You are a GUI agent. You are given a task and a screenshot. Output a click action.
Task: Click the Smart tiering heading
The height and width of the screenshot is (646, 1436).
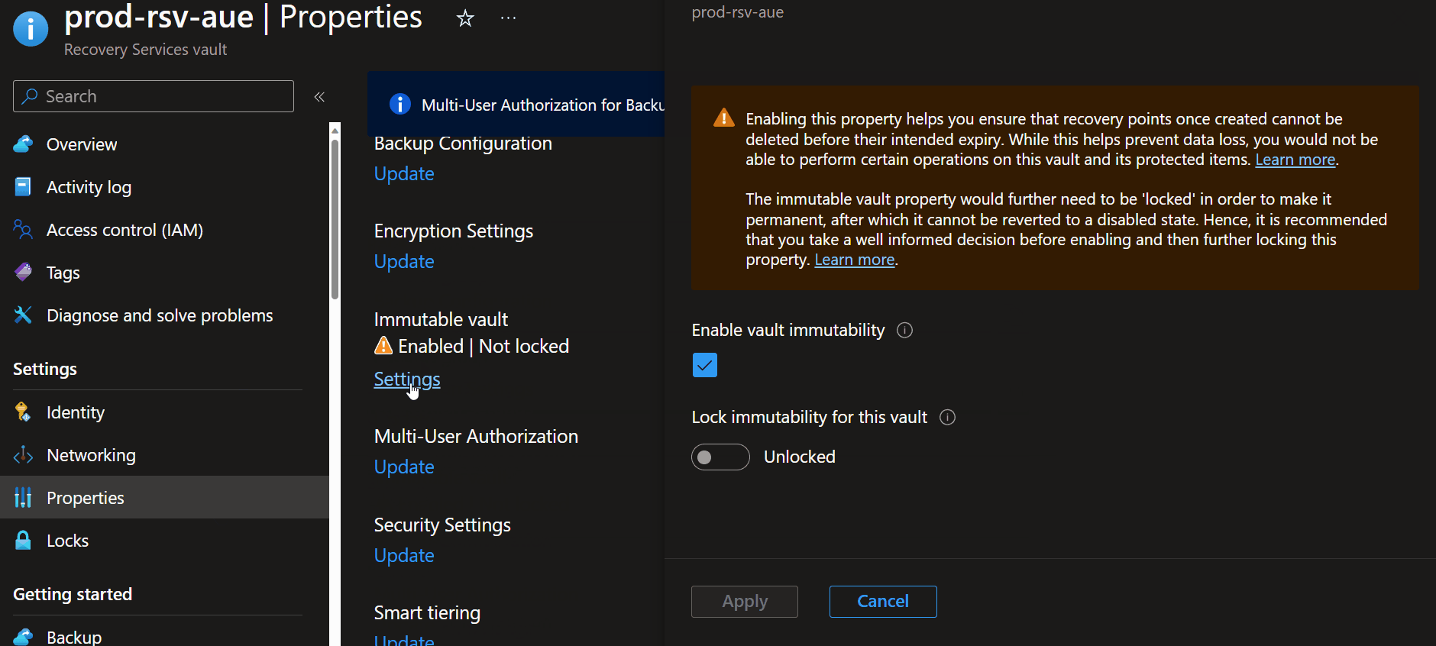pyautogui.click(x=427, y=612)
